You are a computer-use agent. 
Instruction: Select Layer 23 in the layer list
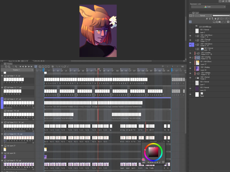[x=210, y=89]
